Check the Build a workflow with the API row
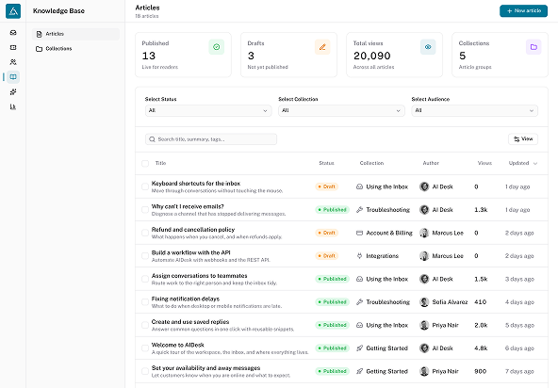This screenshot has width=558, height=388. [145, 256]
